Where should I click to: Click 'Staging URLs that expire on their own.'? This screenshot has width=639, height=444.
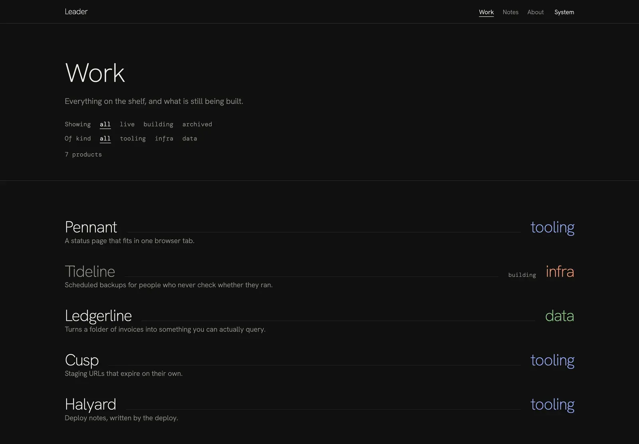point(123,374)
